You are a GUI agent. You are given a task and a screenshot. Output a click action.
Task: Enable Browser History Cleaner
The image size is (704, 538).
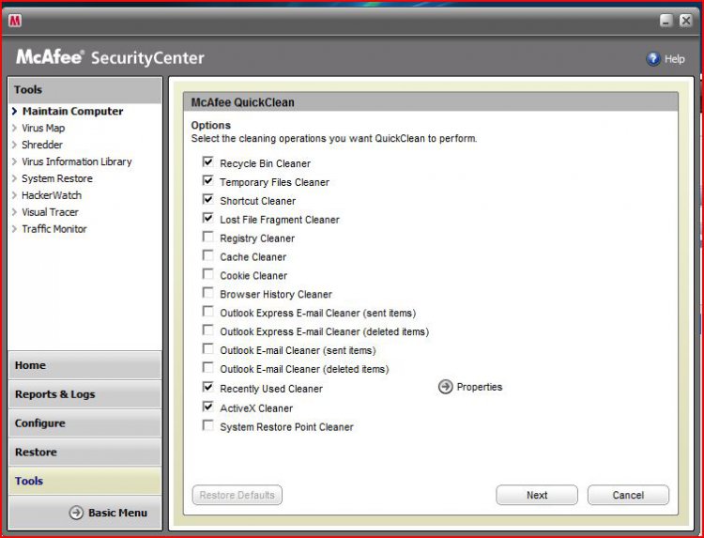tap(207, 293)
